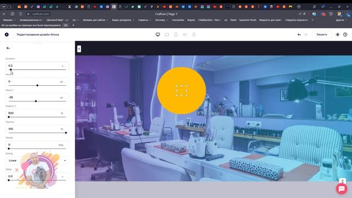Open the Сервисы bookmarks folder
Viewport: 352px width, 198px height.
[145, 20]
